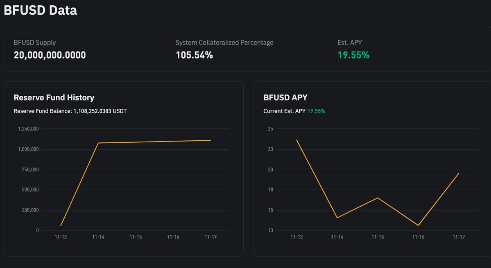The image size is (491, 268).
Task: Click the 11-14 peak point on Reserve Fund line
Action: [98, 143]
